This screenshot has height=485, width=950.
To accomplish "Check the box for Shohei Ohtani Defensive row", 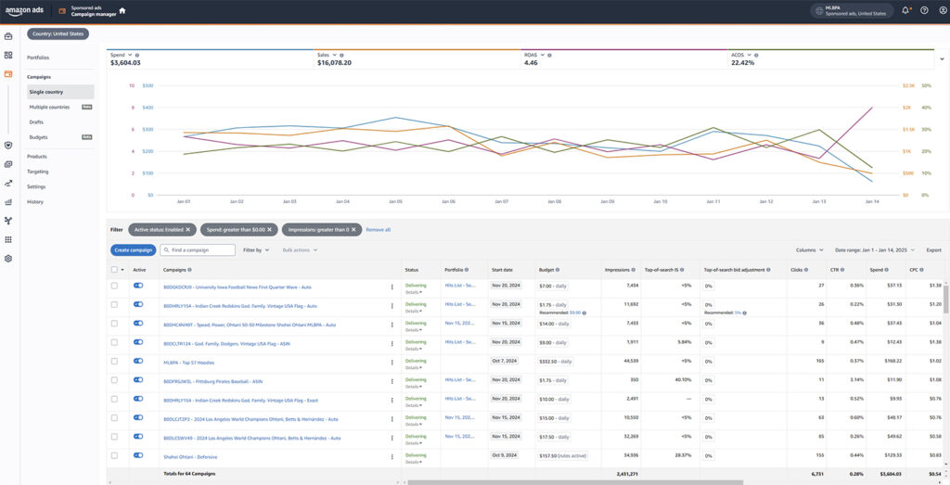I will tap(114, 455).
